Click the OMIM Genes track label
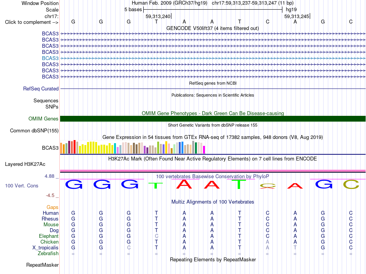 tap(44, 119)
